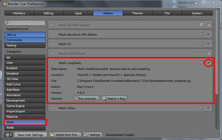
Task: Enable the Testing supported level filter
Action: tap(25, 45)
